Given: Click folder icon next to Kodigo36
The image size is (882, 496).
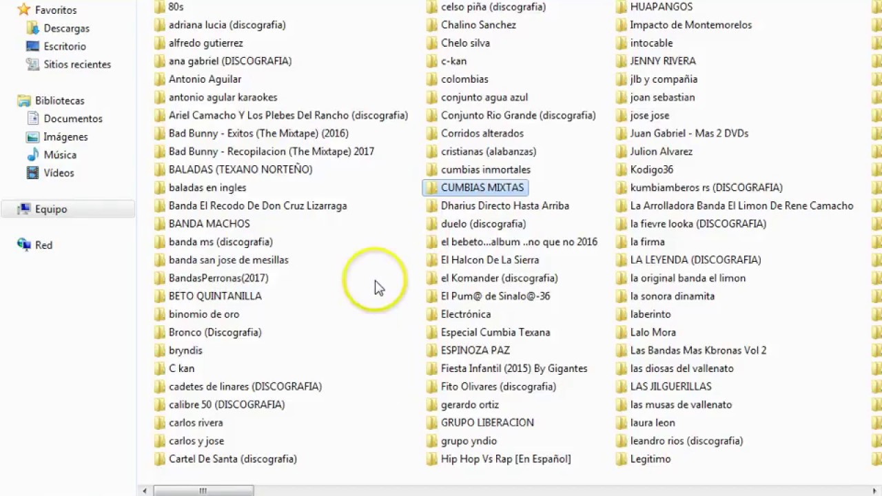Looking at the screenshot, I should click(x=621, y=169).
